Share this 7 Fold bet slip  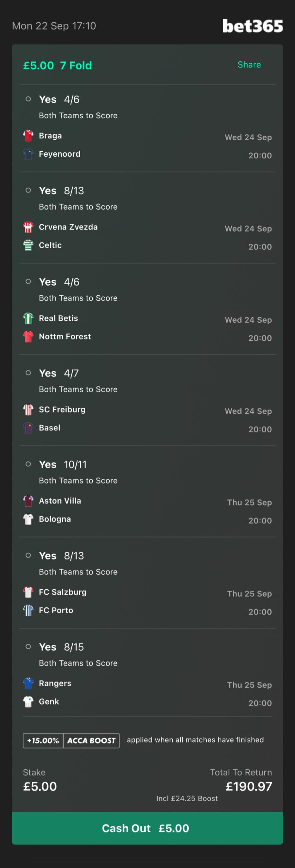coord(249,65)
